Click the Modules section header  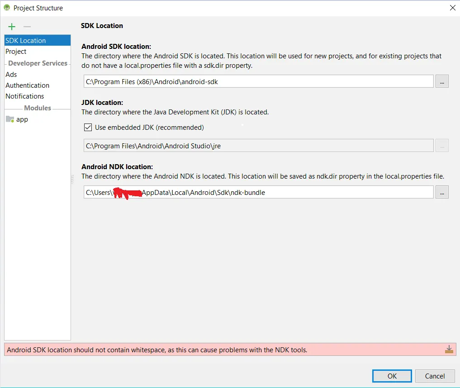pyautogui.click(x=38, y=108)
